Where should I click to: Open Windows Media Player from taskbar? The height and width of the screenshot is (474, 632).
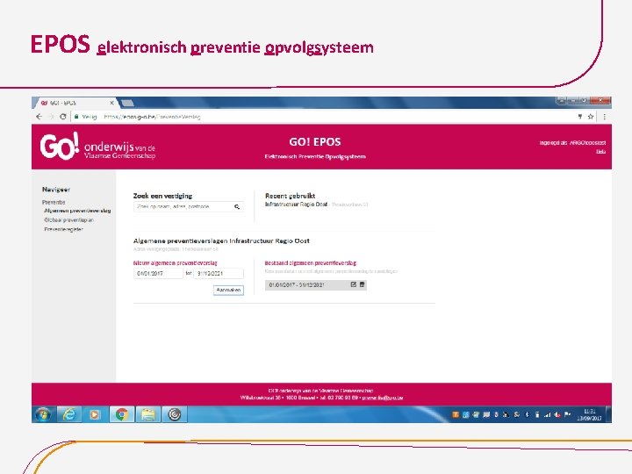tap(95, 414)
